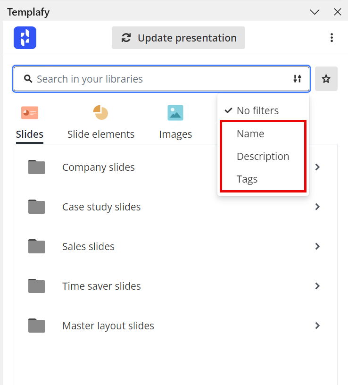The height and width of the screenshot is (385, 348).
Task: Filter search by Description
Action: coord(263,157)
